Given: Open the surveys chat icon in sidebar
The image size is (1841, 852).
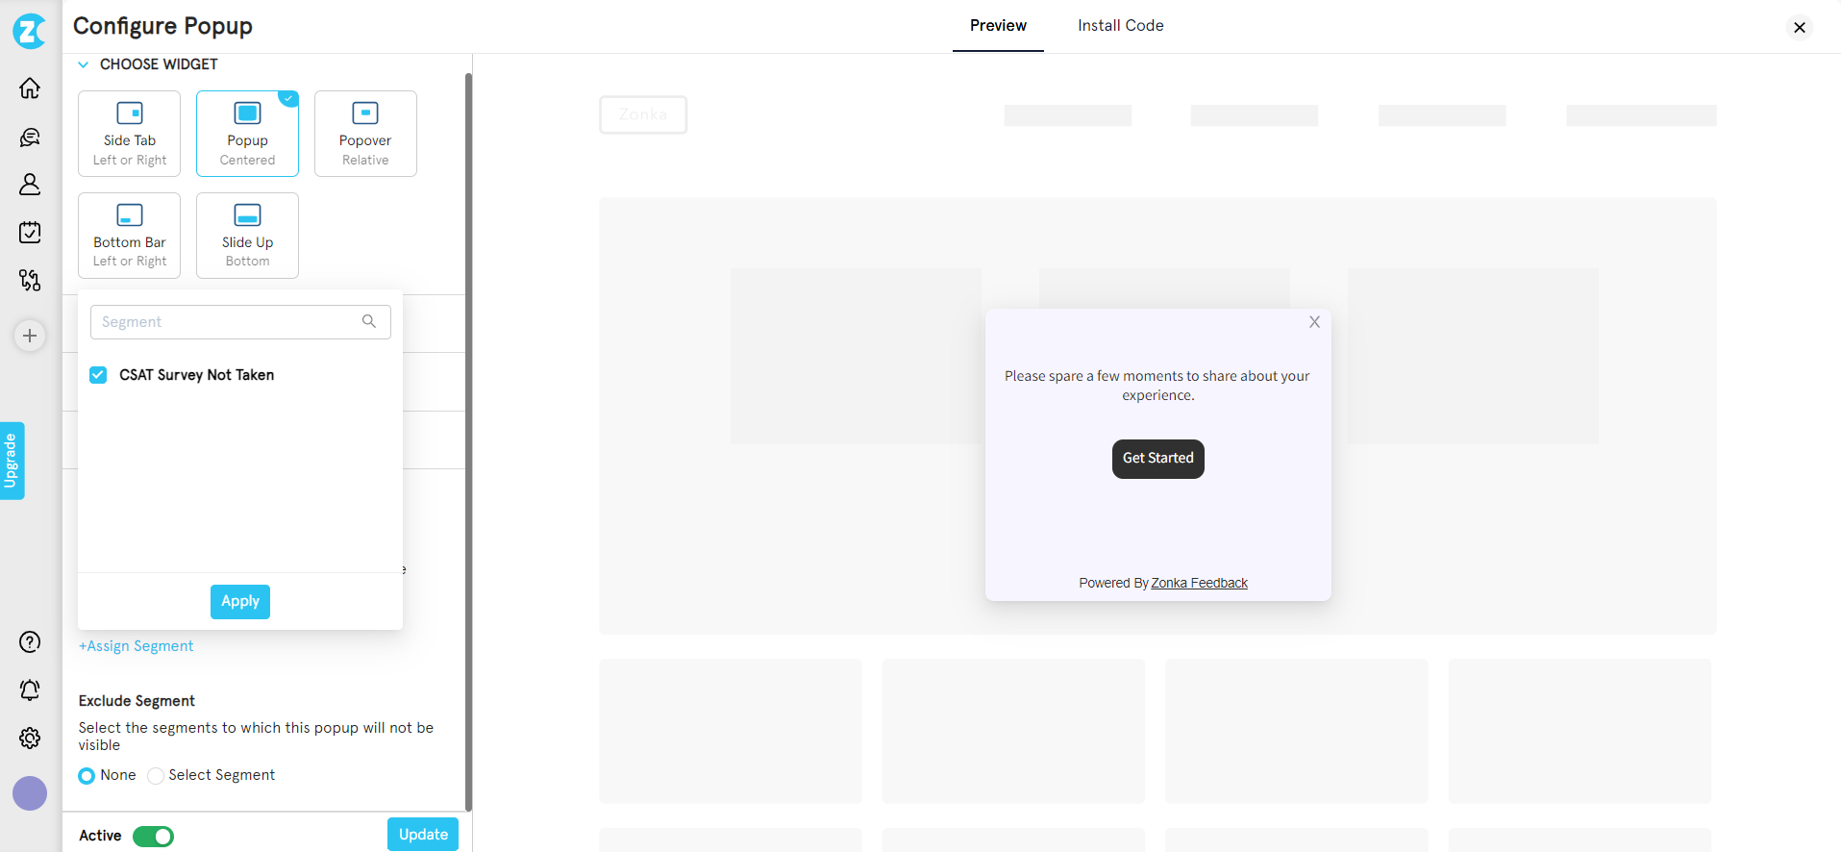Looking at the screenshot, I should click(30, 138).
